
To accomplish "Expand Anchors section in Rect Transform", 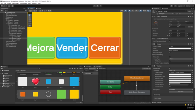I will point(153,29).
